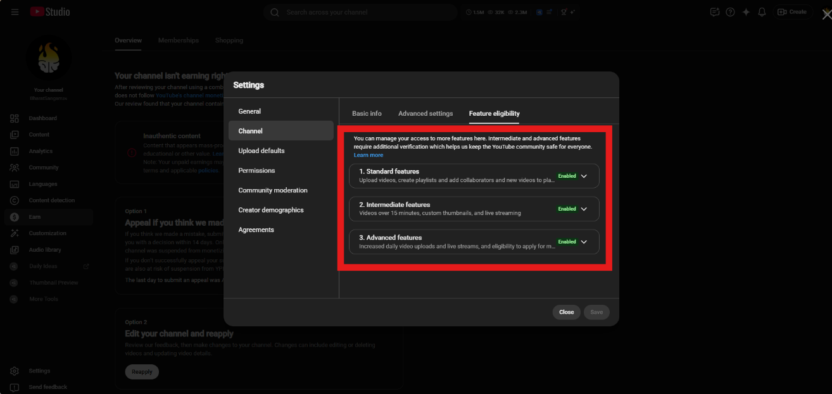Select Channel in settings menu
Screen dimensions: 832x394
pyautogui.click(x=280, y=131)
